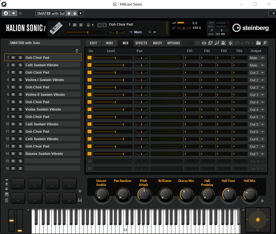The image size is (276, 234).
Task: Click the mini keyboard icon next to pads
Action: point(80,200)
